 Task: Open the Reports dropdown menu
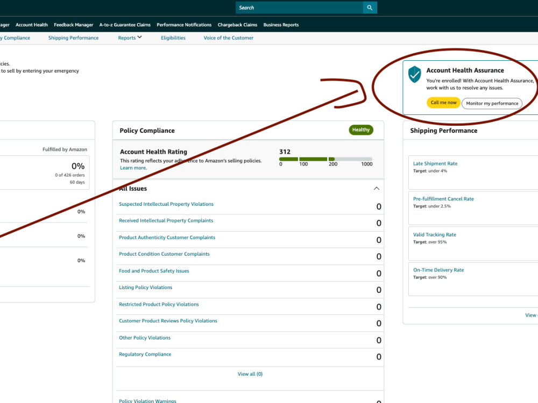tap(130, 38)
